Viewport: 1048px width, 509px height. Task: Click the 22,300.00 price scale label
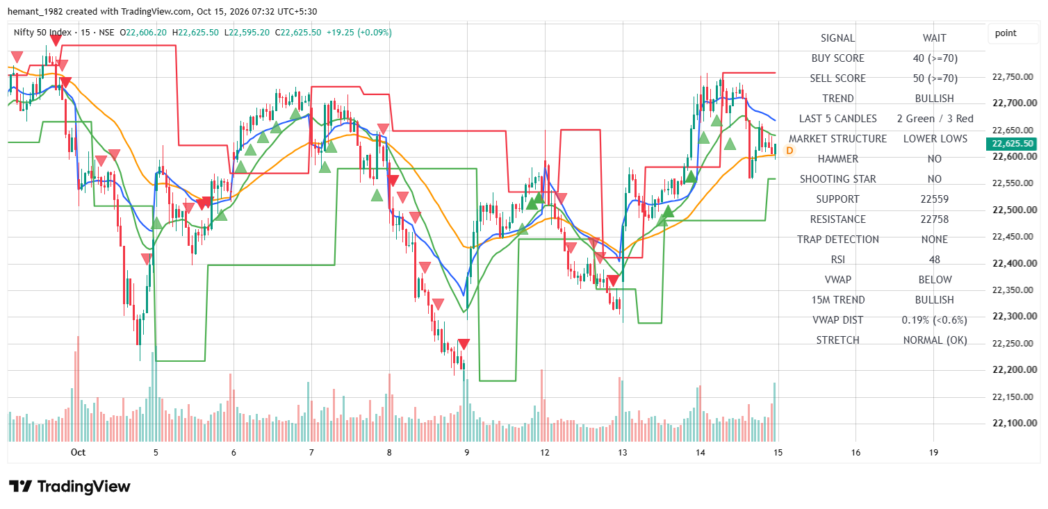click(x=1014, y=317)
